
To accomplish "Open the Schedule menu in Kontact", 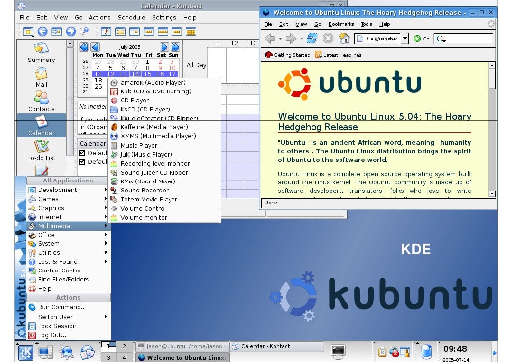I will [x=131, y=17].
